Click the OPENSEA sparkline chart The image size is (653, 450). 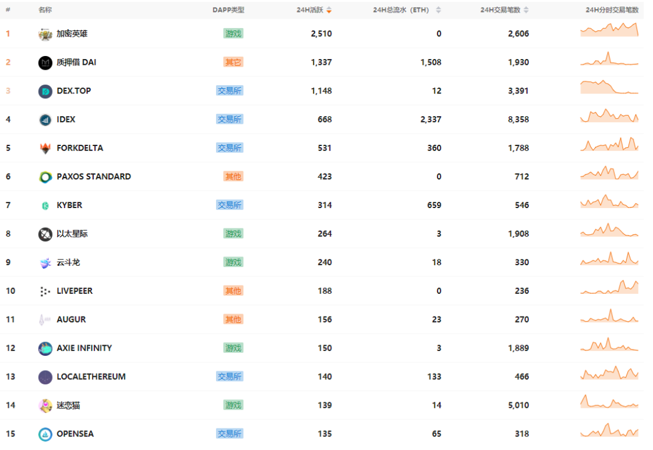coord(609,430)
